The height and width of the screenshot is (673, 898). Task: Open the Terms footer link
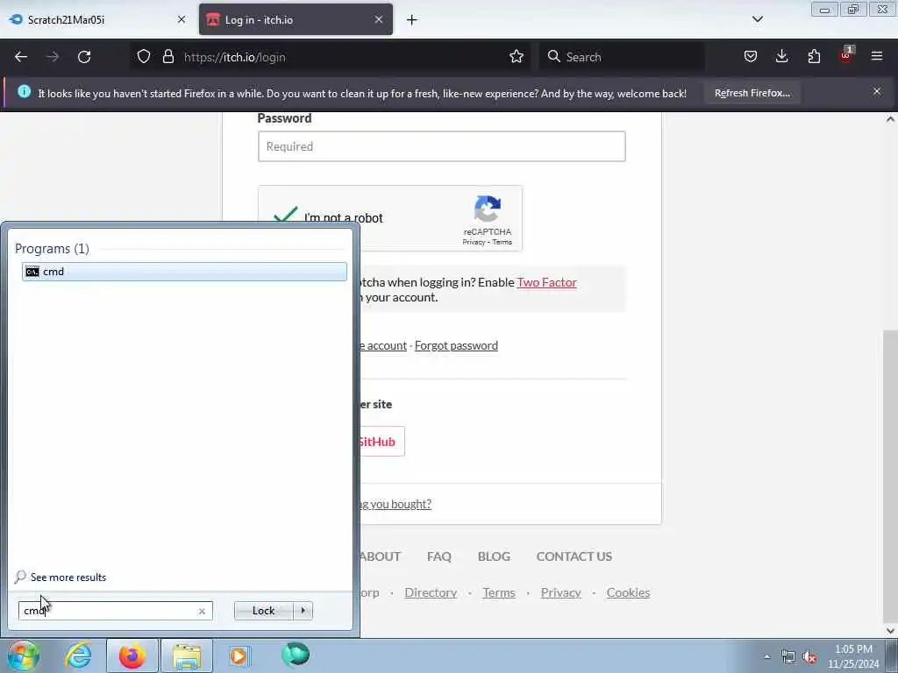pyautogui.click(x=498, y=592)
